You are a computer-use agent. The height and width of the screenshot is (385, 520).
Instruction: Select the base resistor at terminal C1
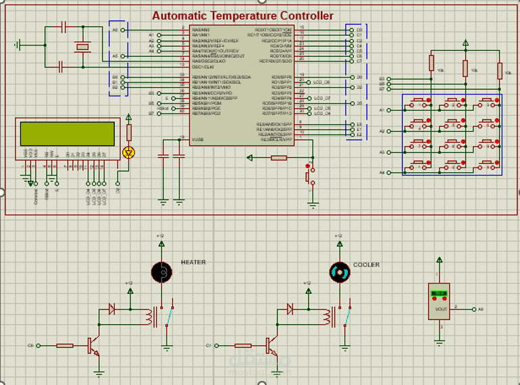point(243,346)
